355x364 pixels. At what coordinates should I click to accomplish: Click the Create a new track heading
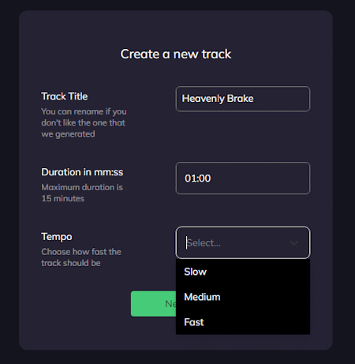tap(176, 54)
